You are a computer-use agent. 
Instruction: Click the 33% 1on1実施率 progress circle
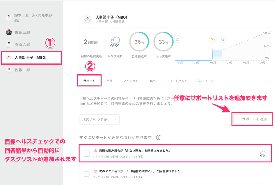[163, 42]
